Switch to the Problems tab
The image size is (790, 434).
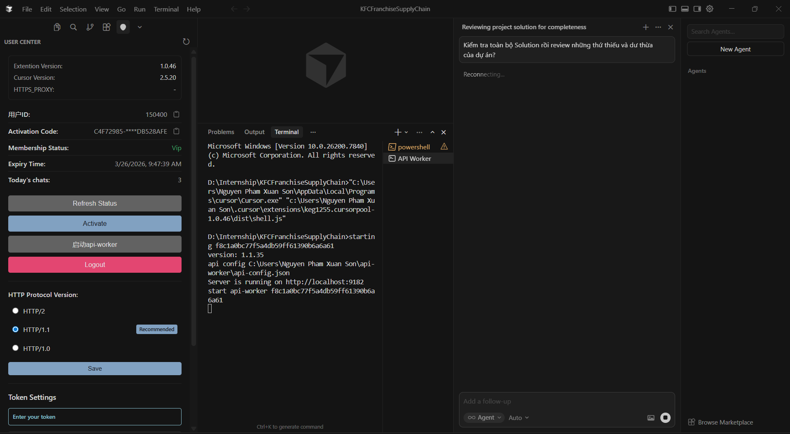(x=221, y=132)
